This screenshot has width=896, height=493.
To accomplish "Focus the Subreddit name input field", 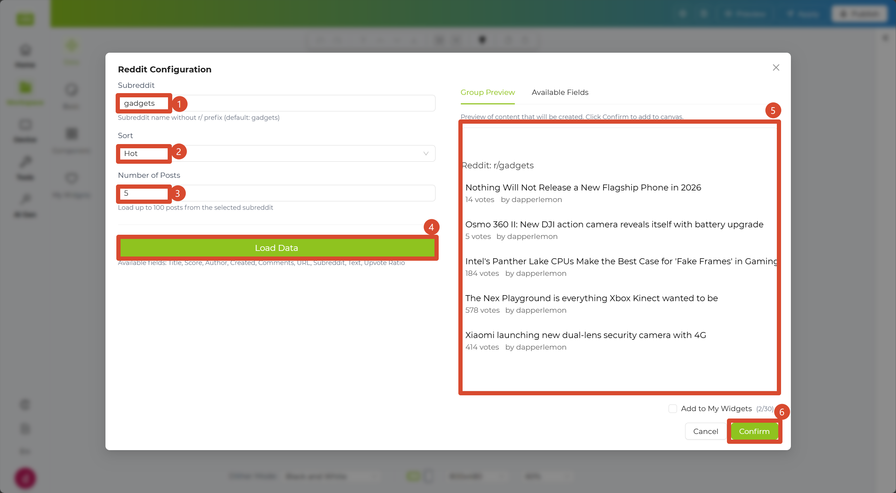I will point(277,103).
